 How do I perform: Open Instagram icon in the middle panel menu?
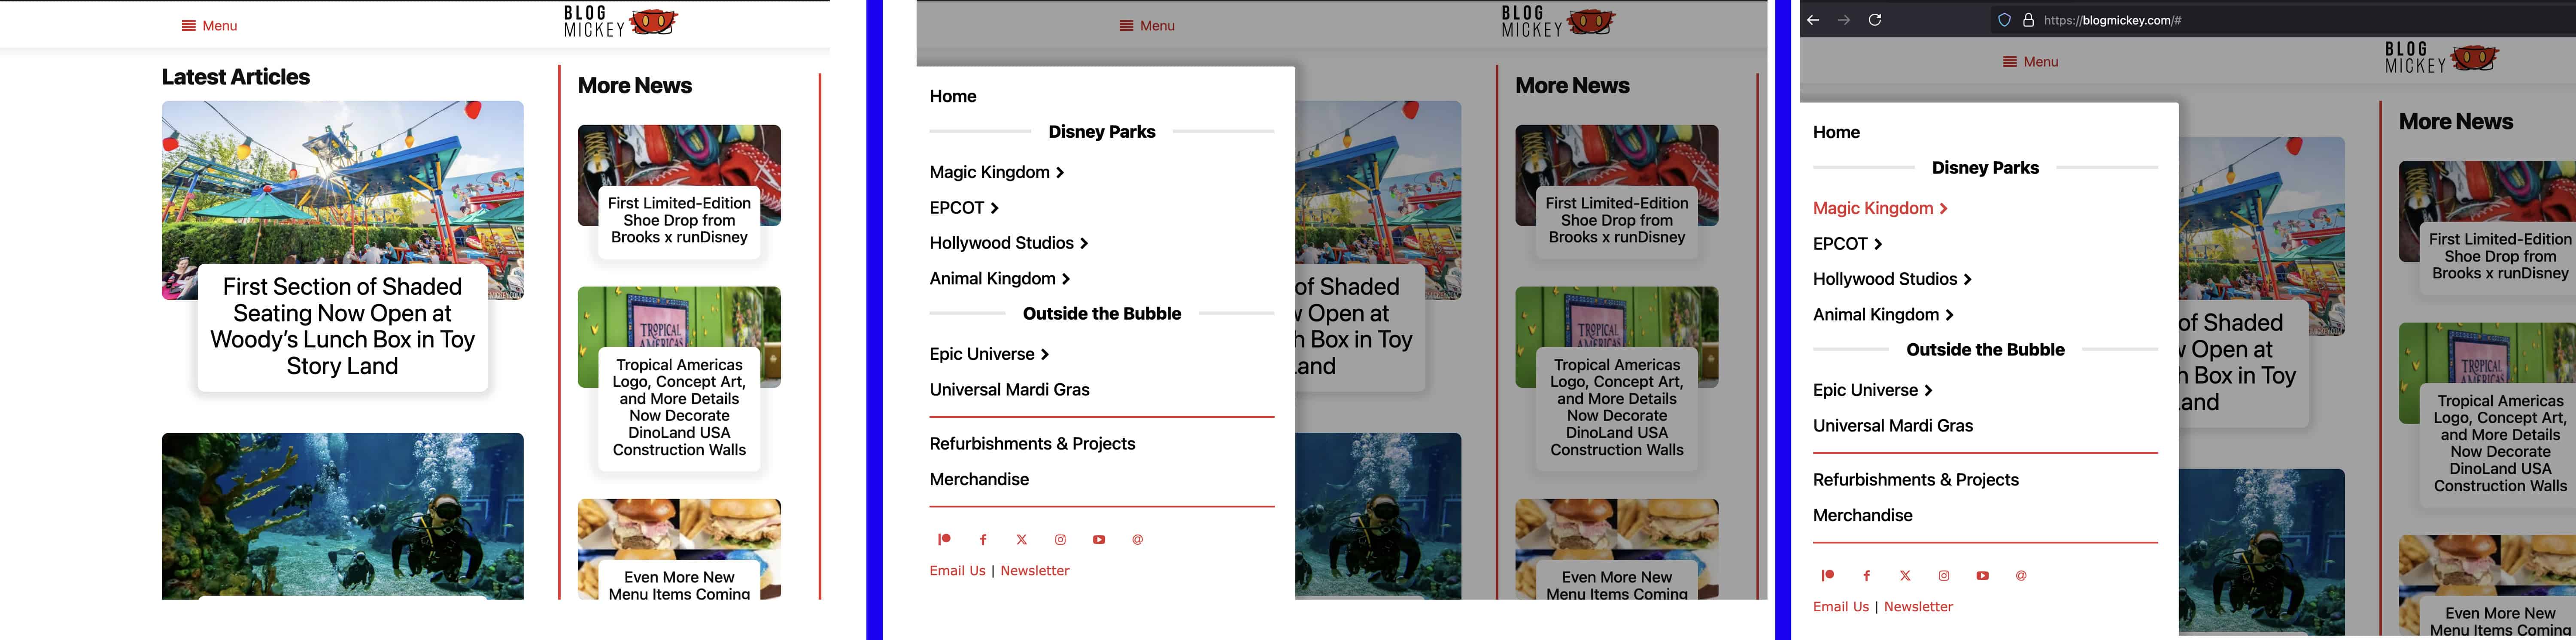click(1060, 539)
